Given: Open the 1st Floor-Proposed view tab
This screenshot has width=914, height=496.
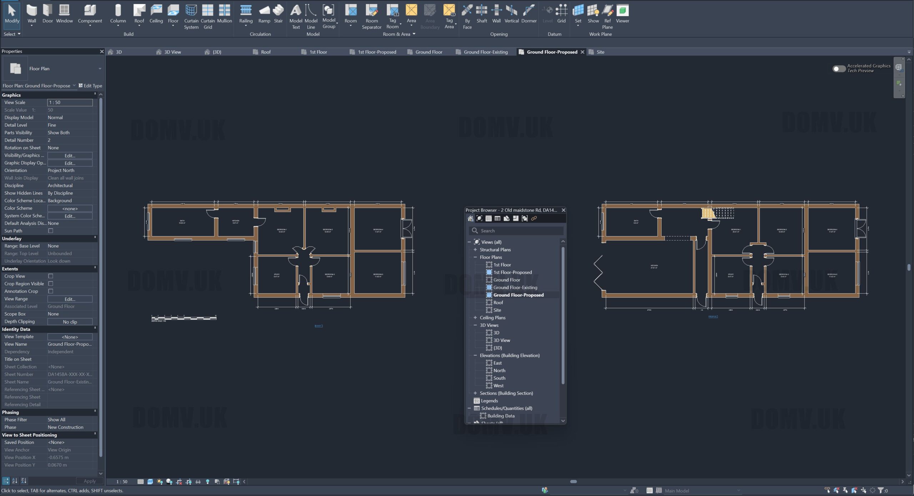Looking at the screenshot, I should click(377, 52).
